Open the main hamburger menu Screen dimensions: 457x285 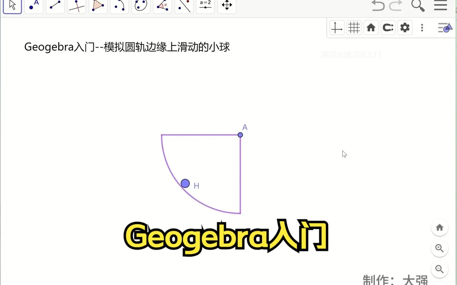tap(440, 5)
